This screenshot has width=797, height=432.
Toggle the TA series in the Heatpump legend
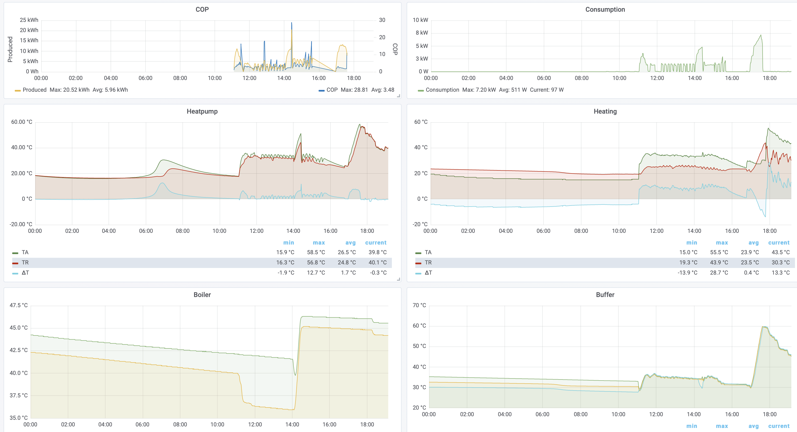25,252
